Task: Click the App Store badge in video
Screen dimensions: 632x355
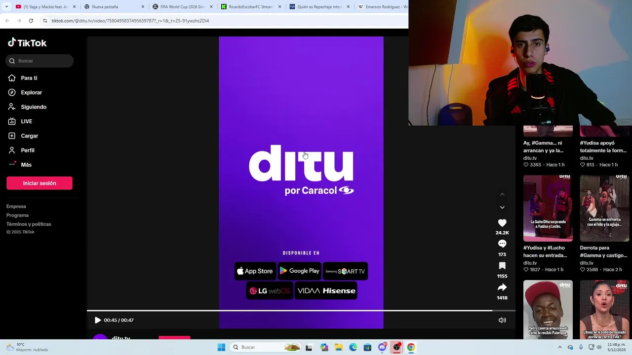Action: point(255,271)
